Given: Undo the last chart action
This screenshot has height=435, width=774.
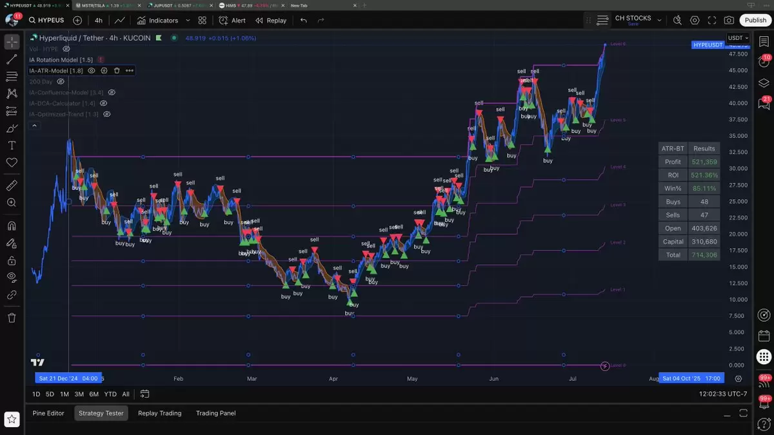Looking at the screenshot, I should pyautogui.click(x=304, y=20).
